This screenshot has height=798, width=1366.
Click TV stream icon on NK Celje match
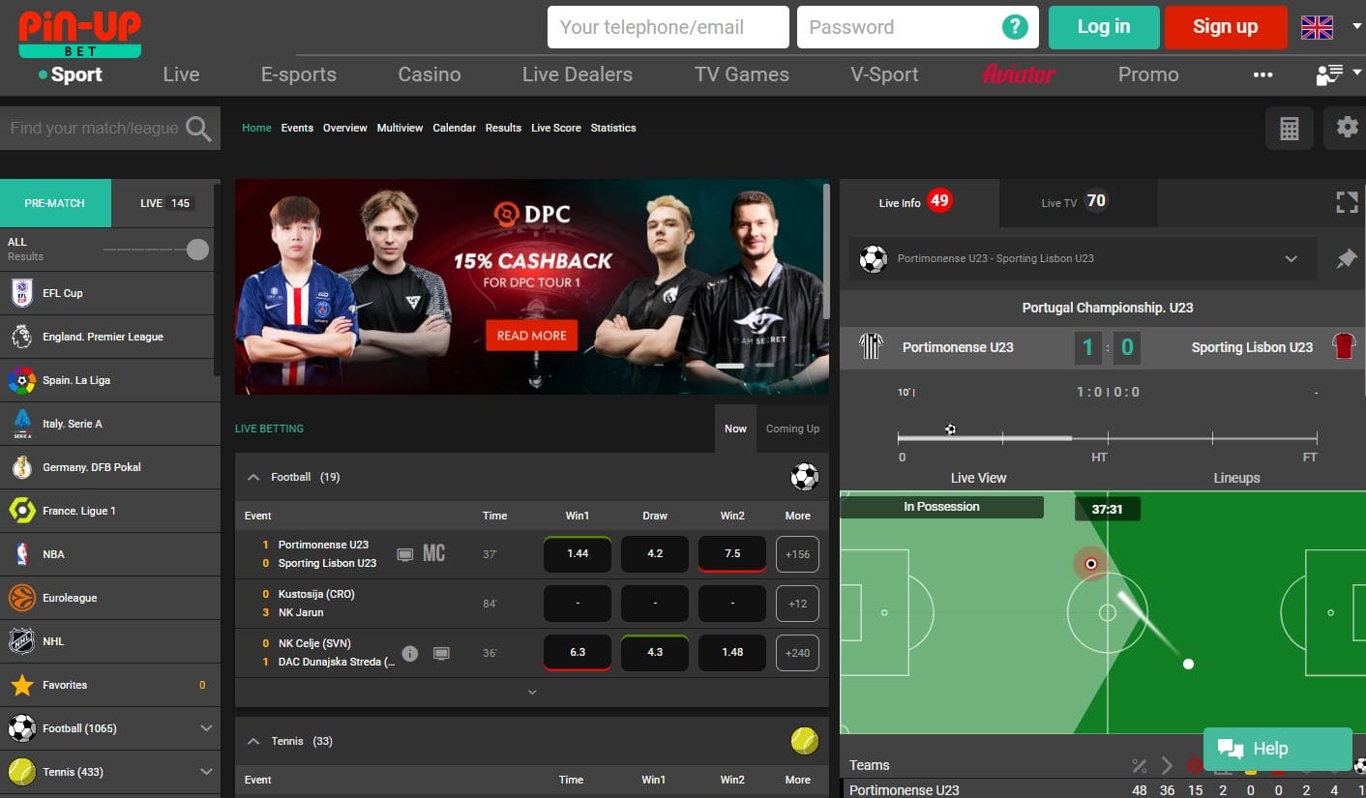(441, 653)
